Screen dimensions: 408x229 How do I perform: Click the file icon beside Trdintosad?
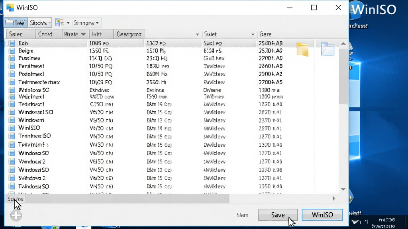pos(12,104)
